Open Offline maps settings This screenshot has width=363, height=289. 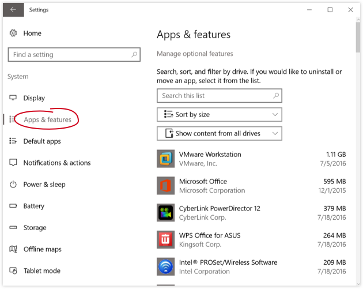pyautogui.click(x=43, y=249)
